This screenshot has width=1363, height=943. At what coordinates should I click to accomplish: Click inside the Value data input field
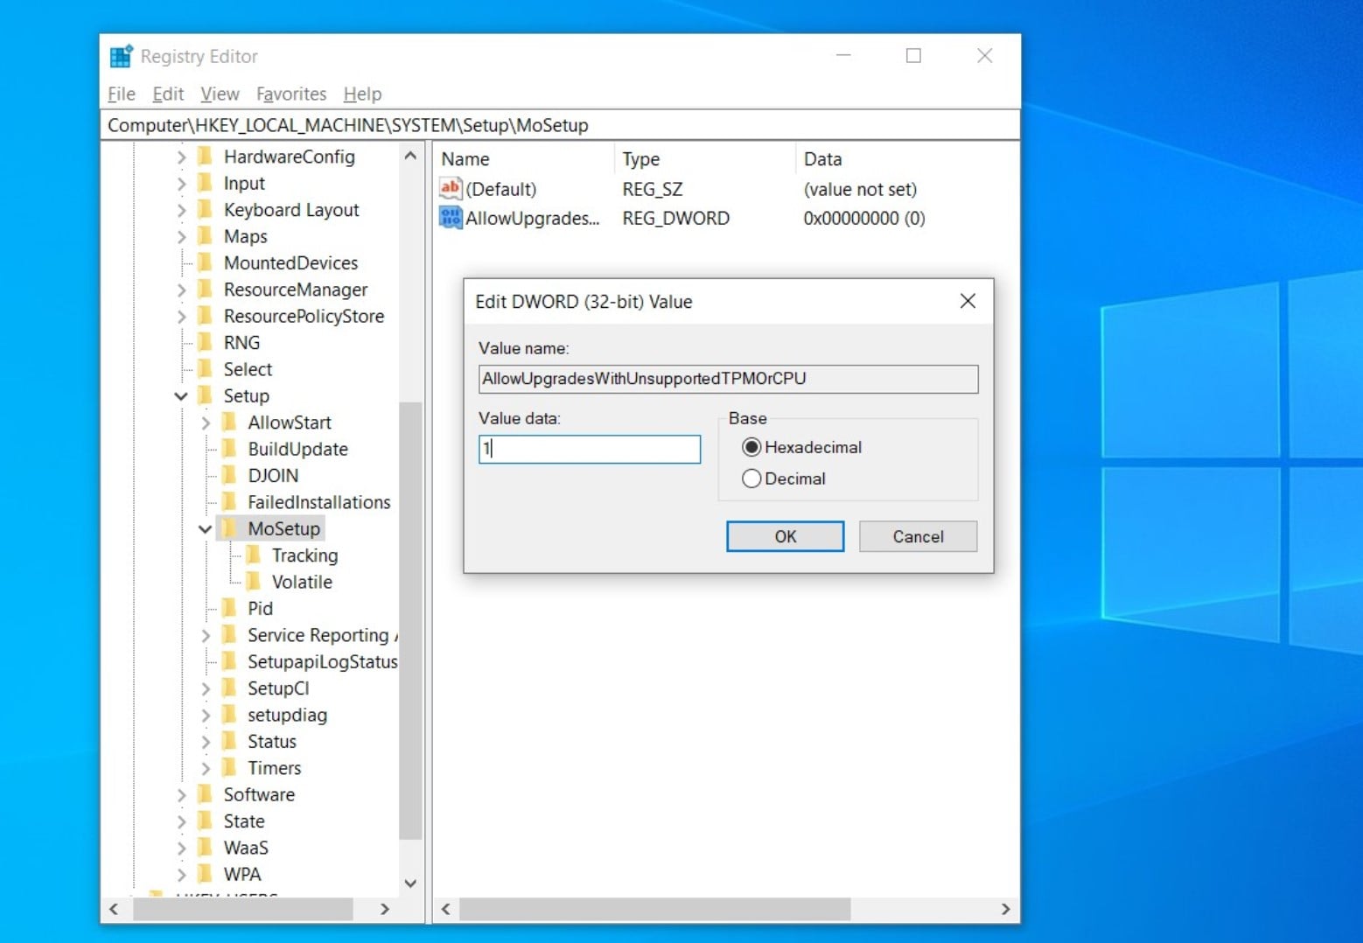[589, 449]
